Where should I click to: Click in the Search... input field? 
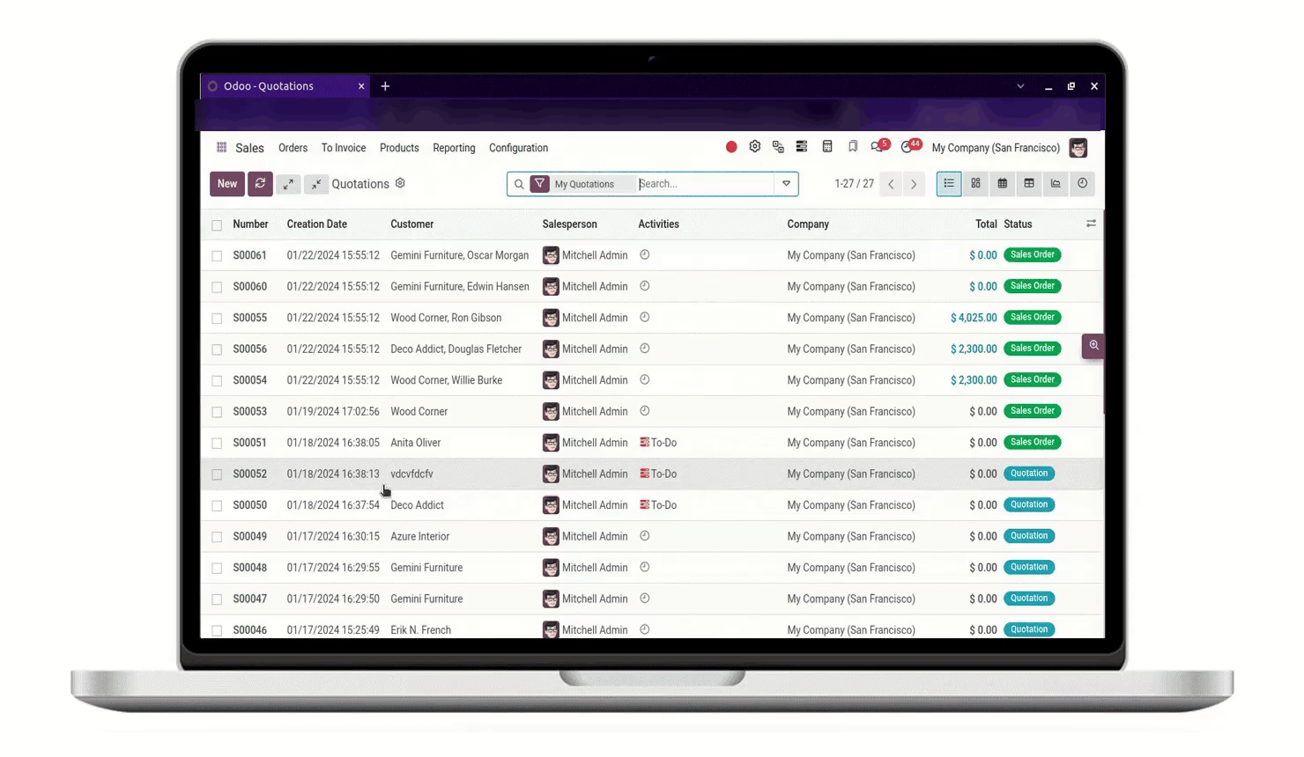tap(705, 184)
